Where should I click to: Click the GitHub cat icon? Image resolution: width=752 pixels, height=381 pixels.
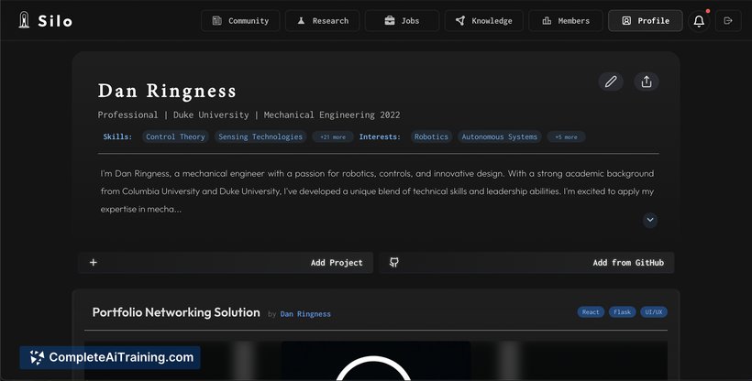click(393, 262)
